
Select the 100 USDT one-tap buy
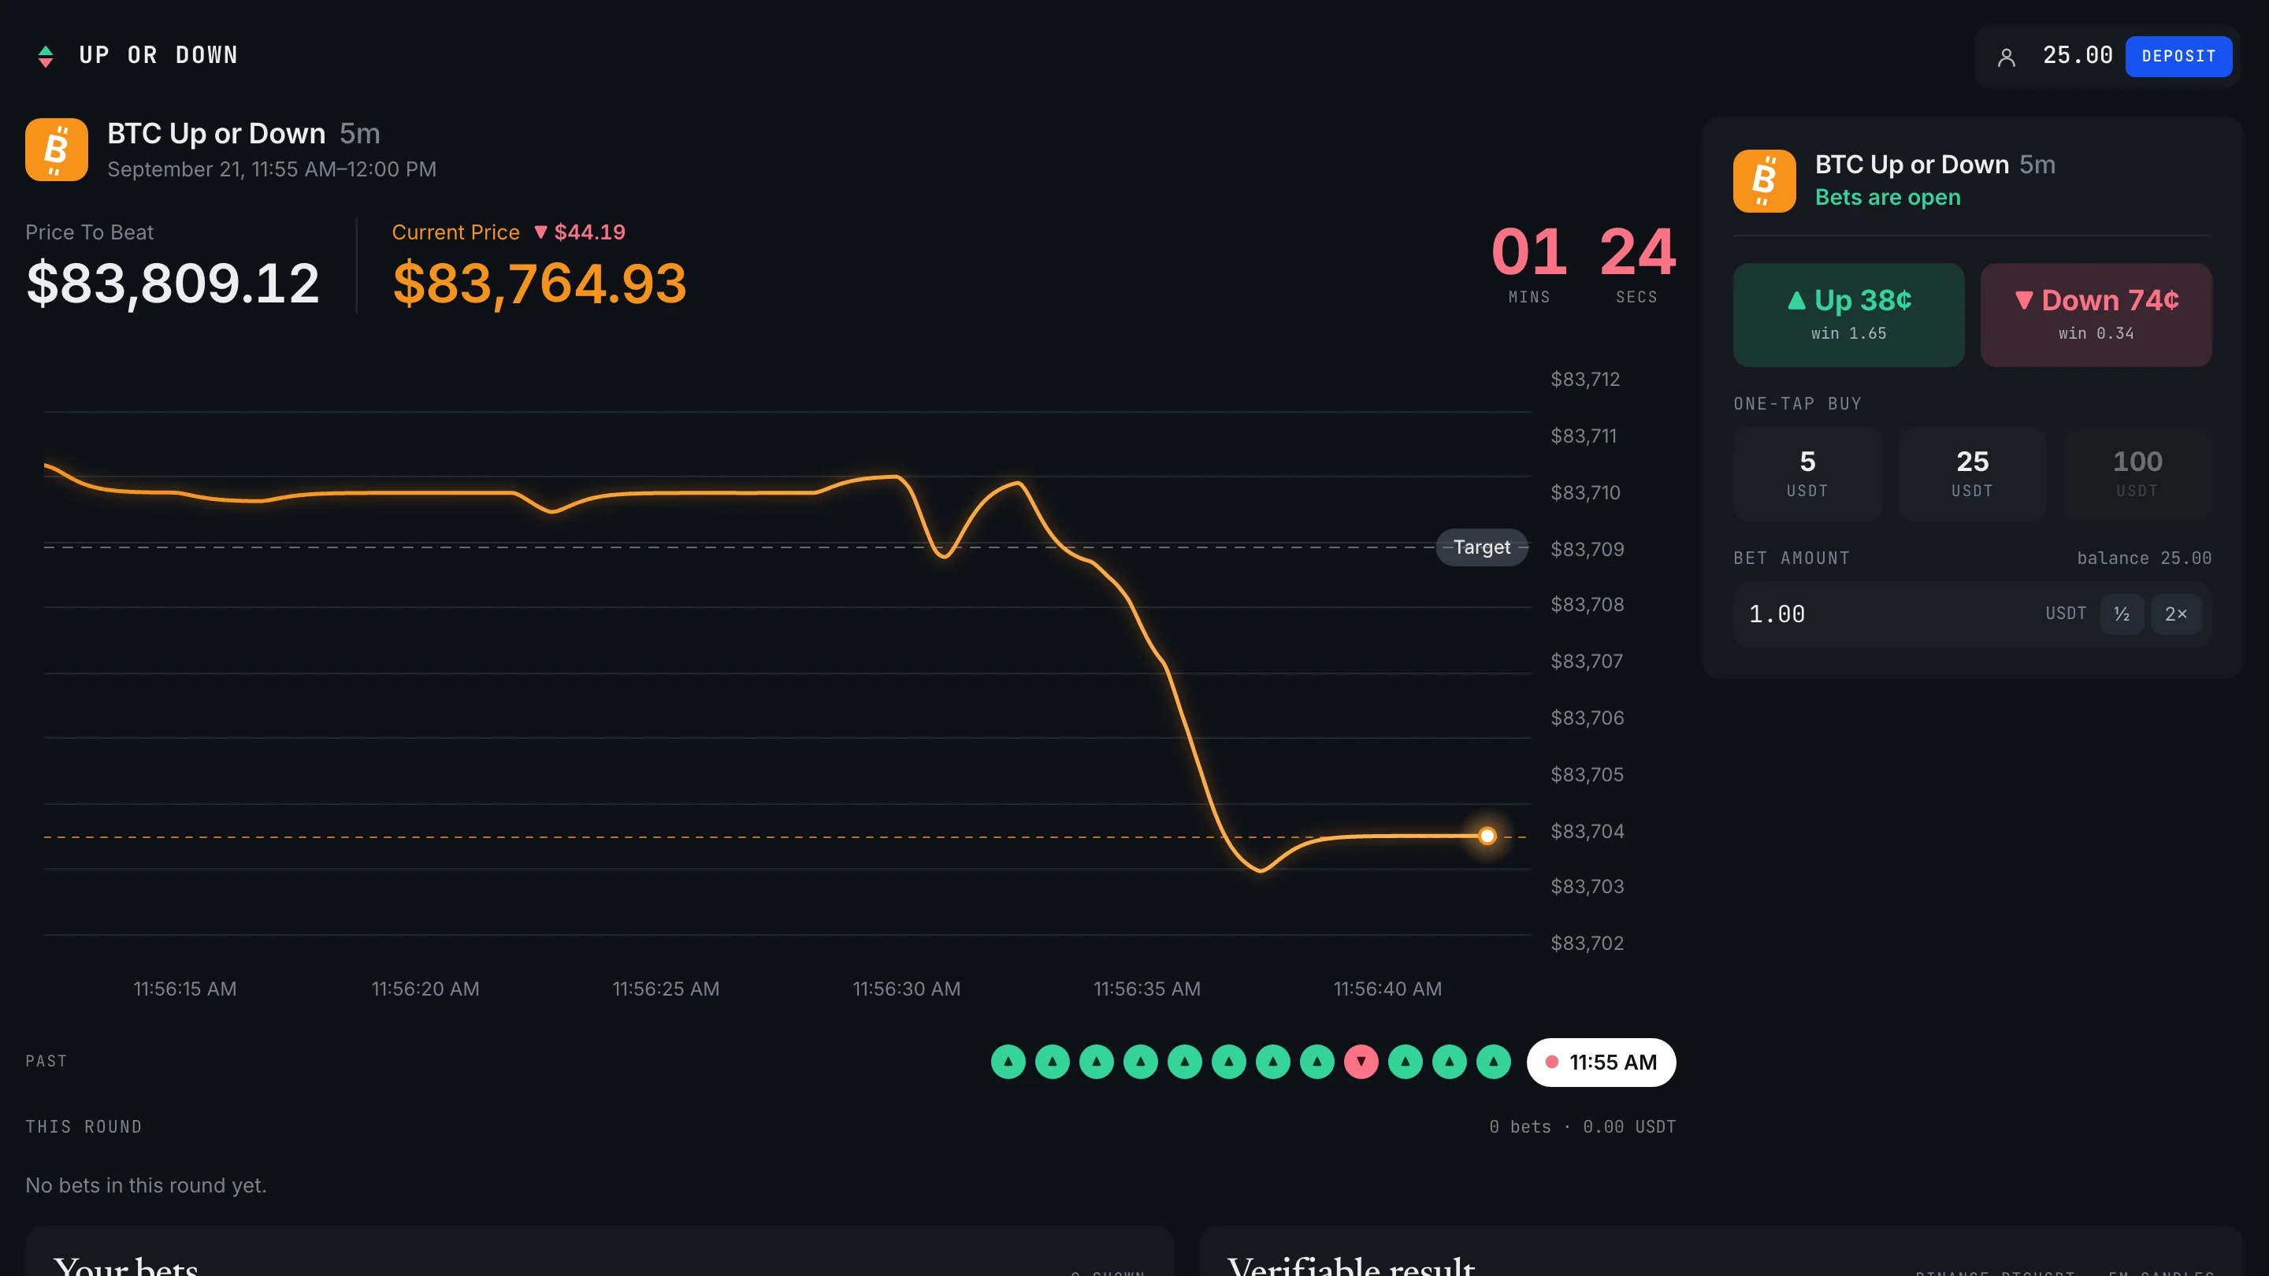(x=2137, y=473)
